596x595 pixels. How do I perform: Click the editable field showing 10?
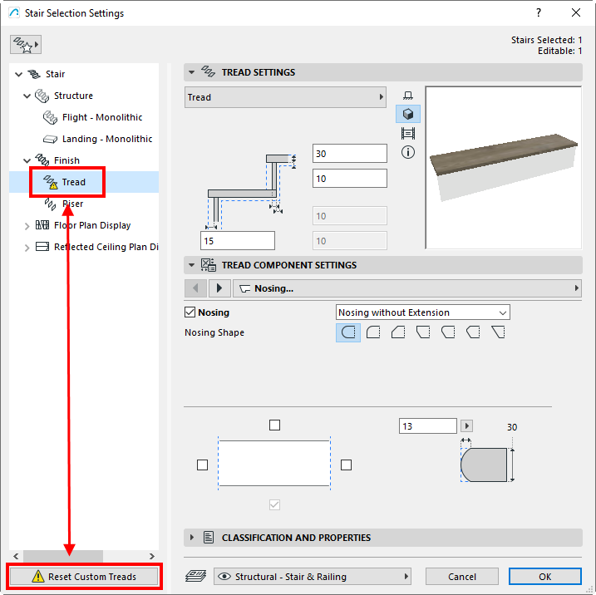[350, 178]
